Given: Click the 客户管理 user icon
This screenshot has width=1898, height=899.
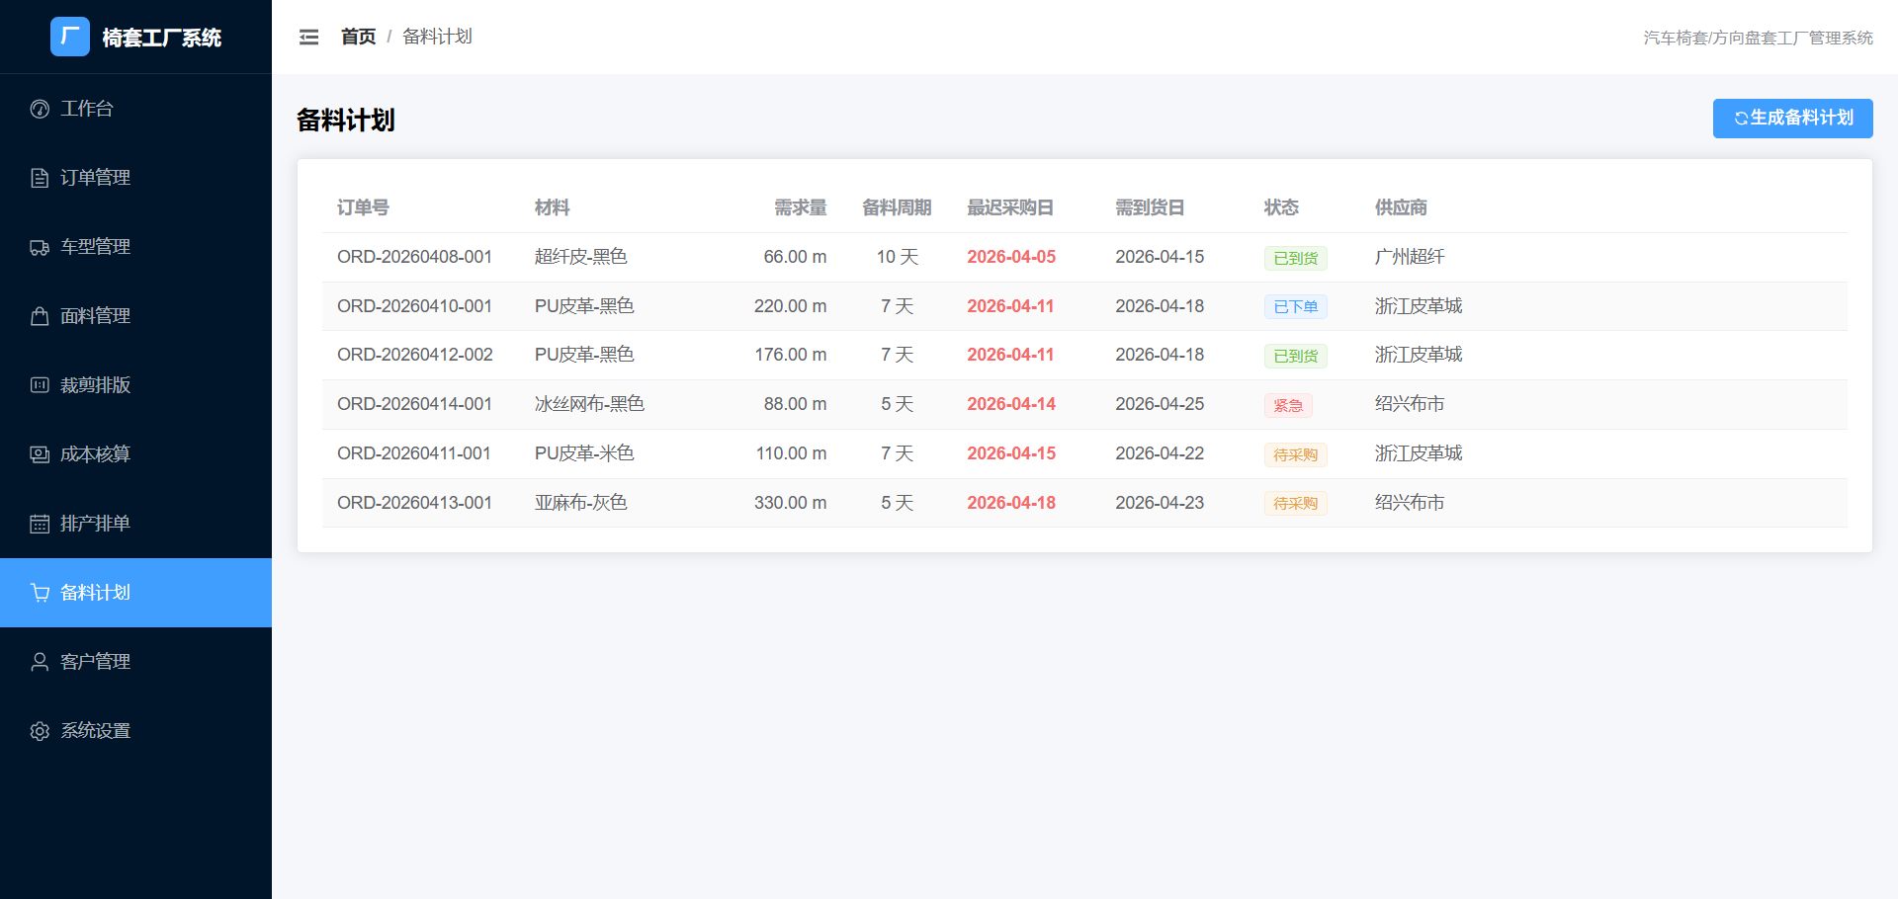Looking at the screenshot, I should (x=40, y=662).
